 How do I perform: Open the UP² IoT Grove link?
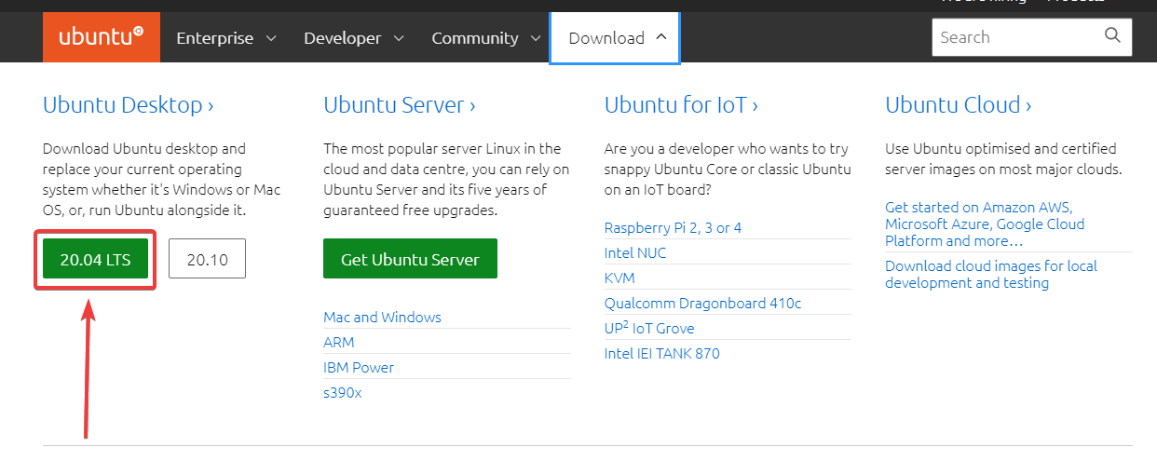point(649,328)
